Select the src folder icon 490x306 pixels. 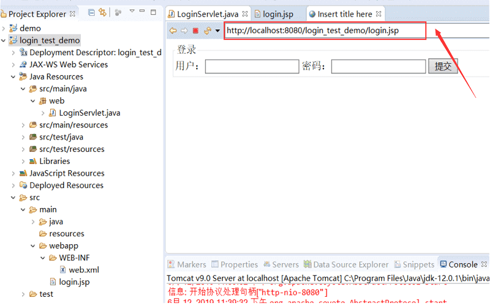coord(23,198)
